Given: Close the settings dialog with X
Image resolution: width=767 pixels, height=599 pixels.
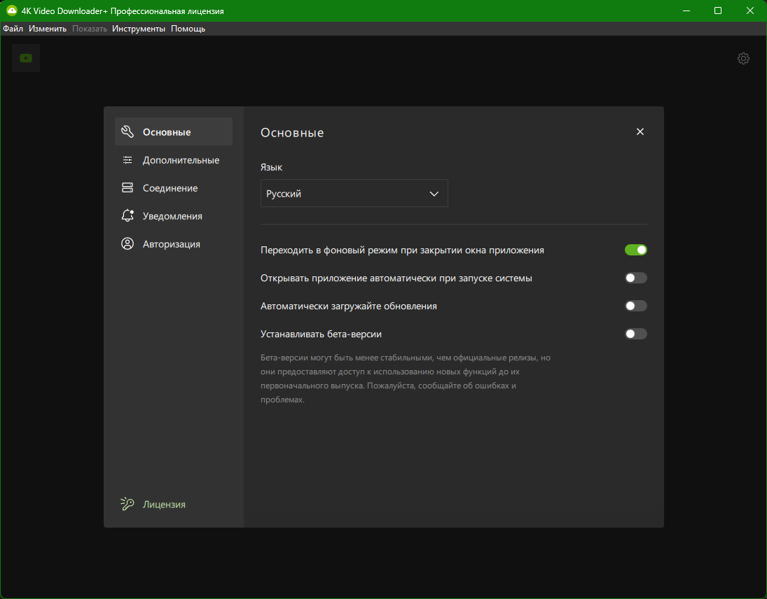Looking at the screenshot, I should click(x=640, y=132).
